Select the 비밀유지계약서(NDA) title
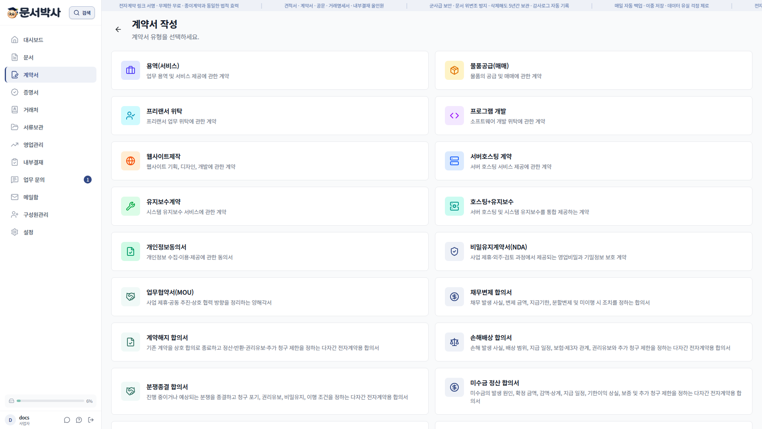Screen dimensions: 762x429 (498, 247)
